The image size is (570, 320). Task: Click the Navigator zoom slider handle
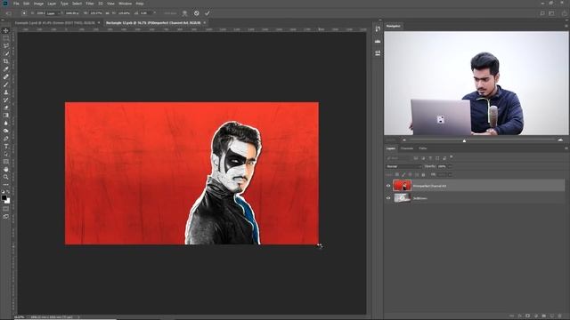pos(464,140)
